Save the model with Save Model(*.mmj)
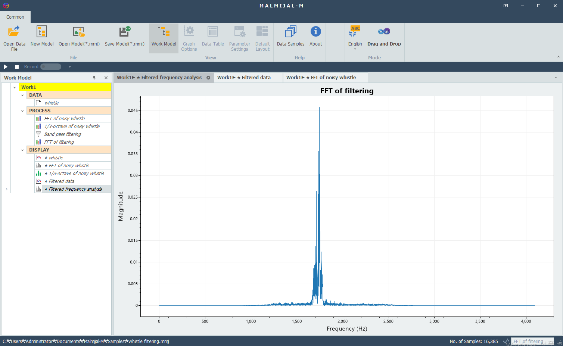The width and height of the screenshot is (563, 346). (x=124, y=37)
